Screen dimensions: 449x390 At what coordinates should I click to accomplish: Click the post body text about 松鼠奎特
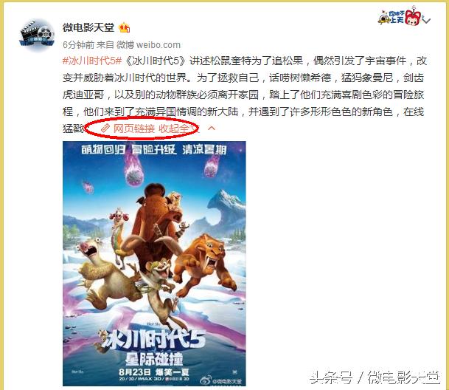point(243,95)
